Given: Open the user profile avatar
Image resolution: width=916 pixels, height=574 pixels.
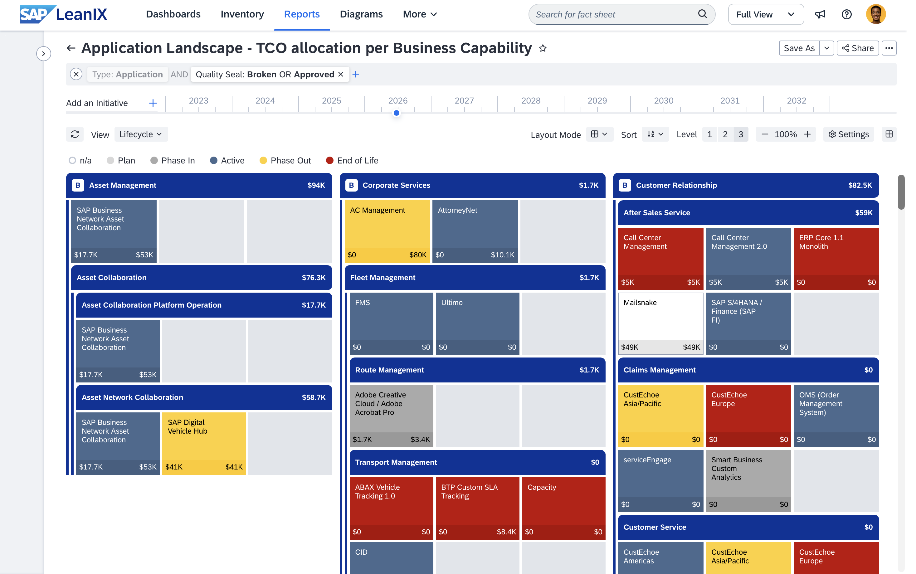Looking at the screenshot, I should 876,14.
